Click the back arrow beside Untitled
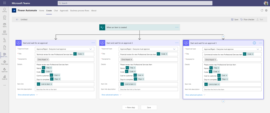This screenshot has height=113, width=270. pos(17,19)
